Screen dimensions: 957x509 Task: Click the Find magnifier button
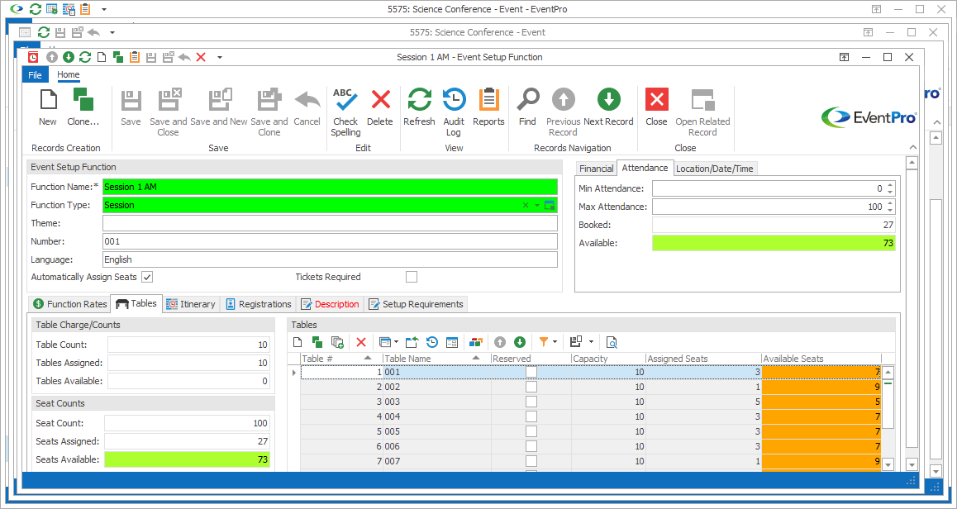527,107
